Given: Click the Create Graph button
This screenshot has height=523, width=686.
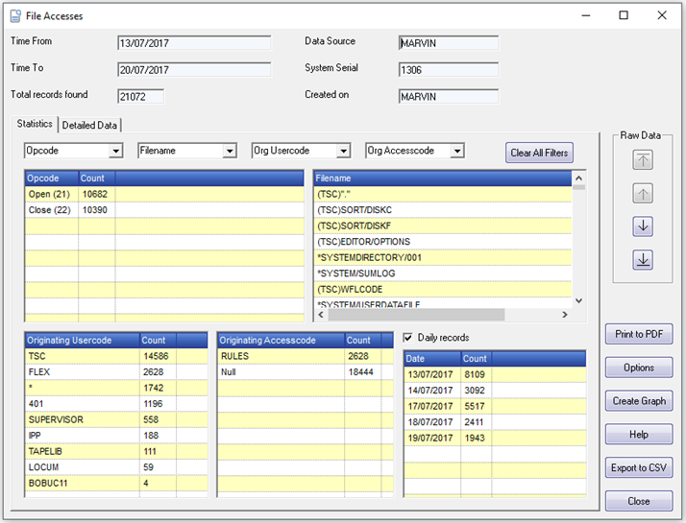Looking at the screenshot, I should pyautogui.click(x=639, y=401).
